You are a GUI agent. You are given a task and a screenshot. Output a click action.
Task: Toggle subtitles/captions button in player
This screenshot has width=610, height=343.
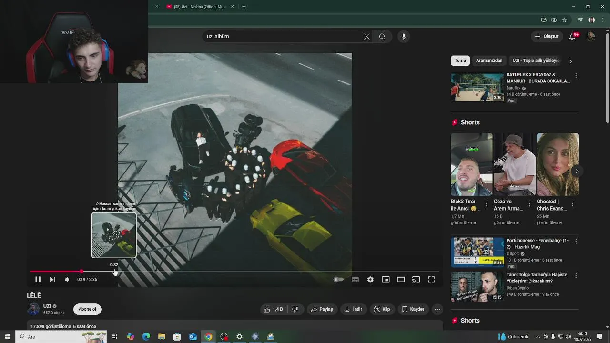pos(355,280)
